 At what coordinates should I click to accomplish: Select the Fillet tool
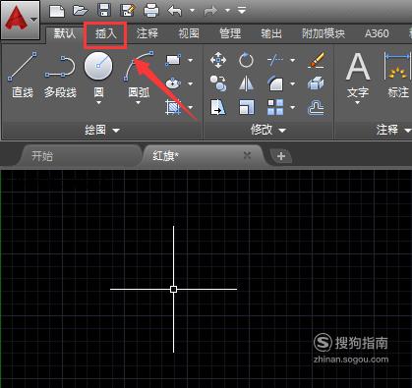click(x=275, y=83)
